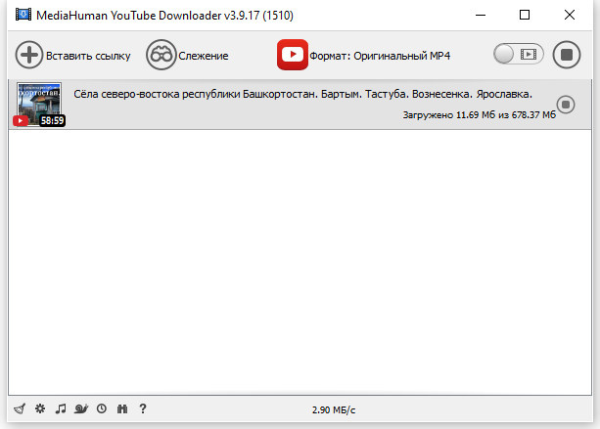Click the Слежение label
This screenshot has width=600, height=429.
click(204, 56)
